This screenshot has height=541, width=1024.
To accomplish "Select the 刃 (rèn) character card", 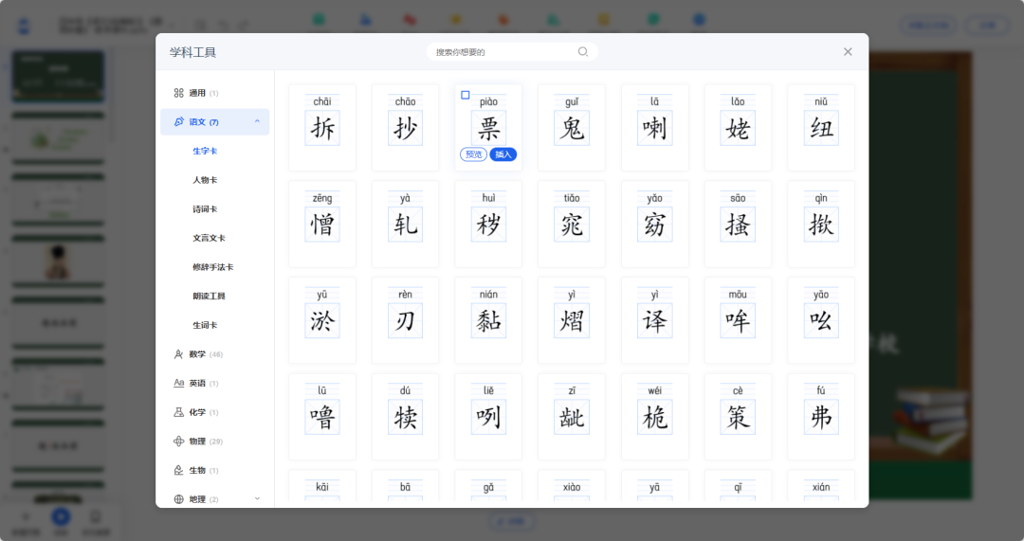I will (405, 320).
